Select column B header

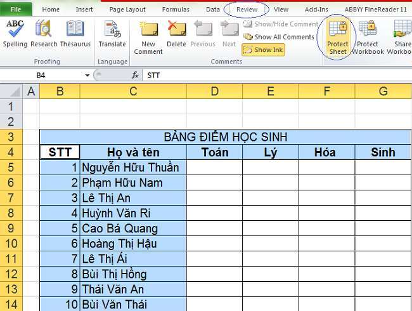[60, 91]
